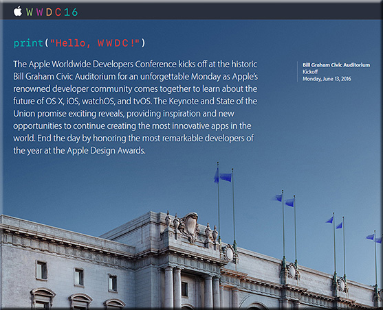This screenshot has width=383, height=310.
Task: Click the Kickoff event text
Action: pyautogui.click(x=310, y=71)
